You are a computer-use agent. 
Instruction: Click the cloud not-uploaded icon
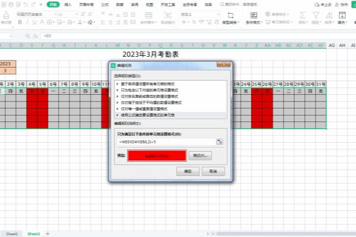click(x=317, y=5)
